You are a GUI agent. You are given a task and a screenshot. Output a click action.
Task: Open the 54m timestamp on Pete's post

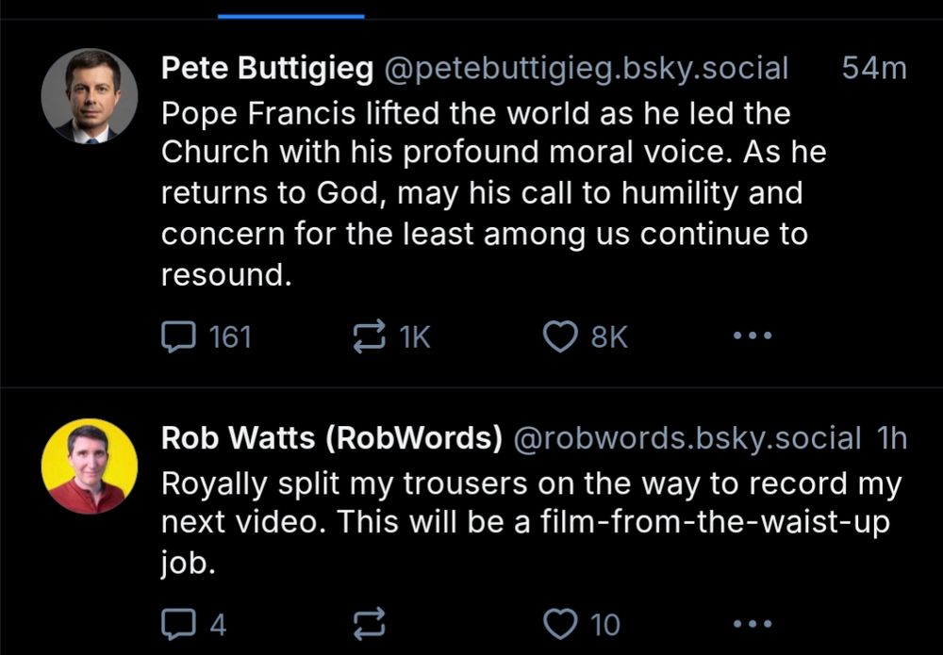pyautogui.click(x=873, y=68)
